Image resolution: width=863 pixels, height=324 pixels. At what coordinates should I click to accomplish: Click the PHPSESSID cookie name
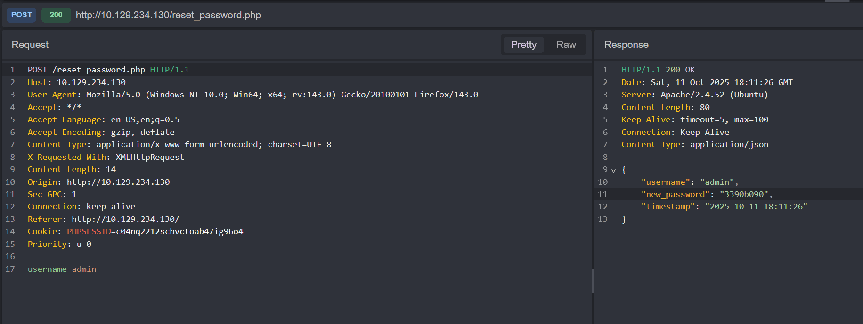pos(89,231)
